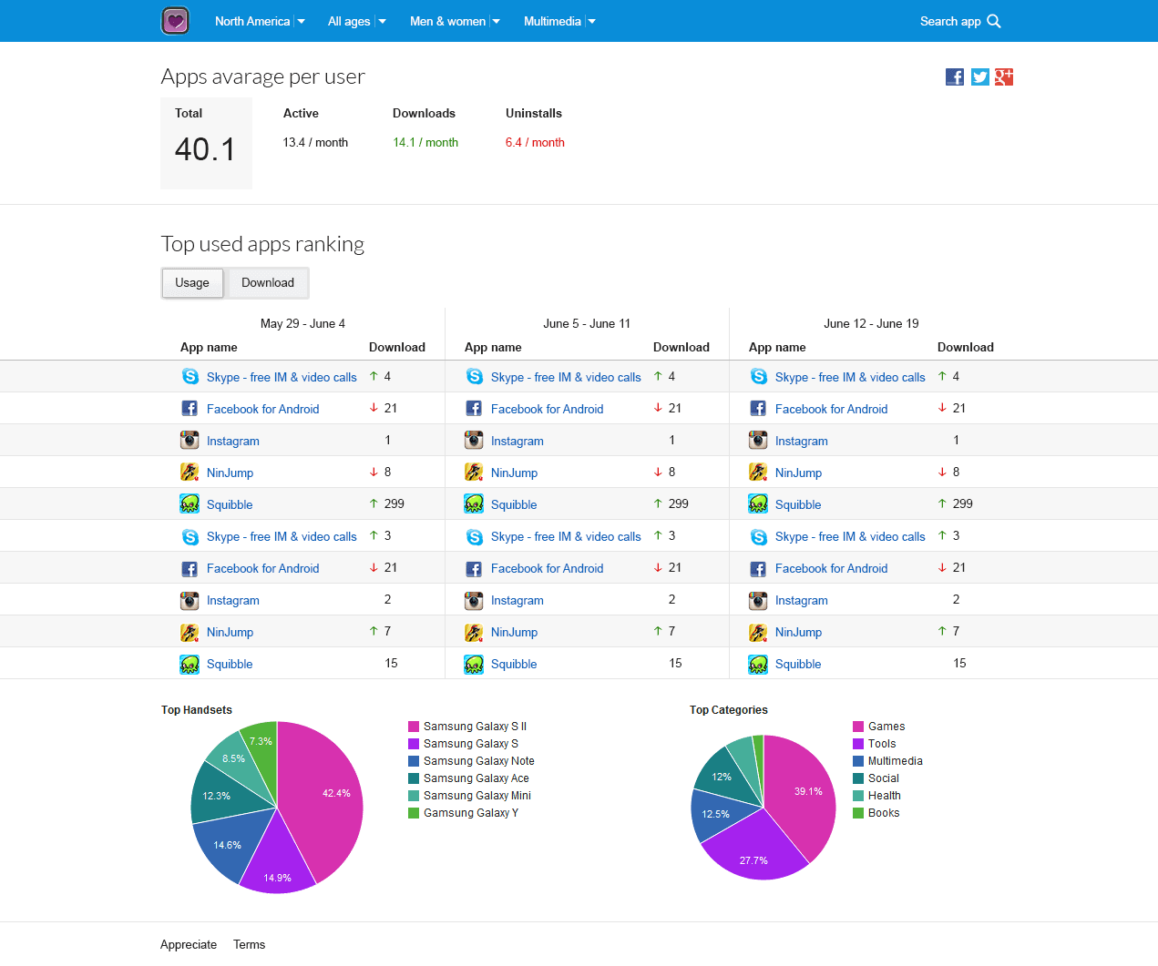
Task: Click the search magnifier icon
Action: [994, 21]
